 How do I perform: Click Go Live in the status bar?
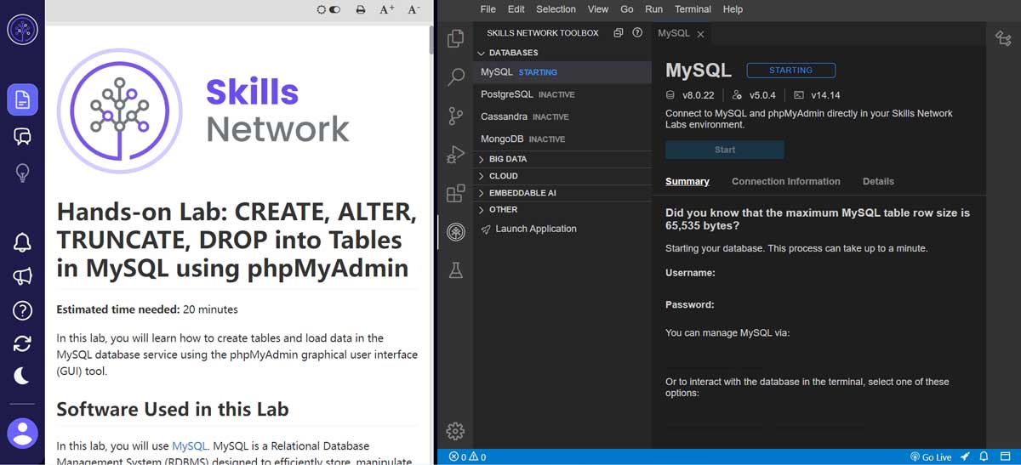pos(931,457)
